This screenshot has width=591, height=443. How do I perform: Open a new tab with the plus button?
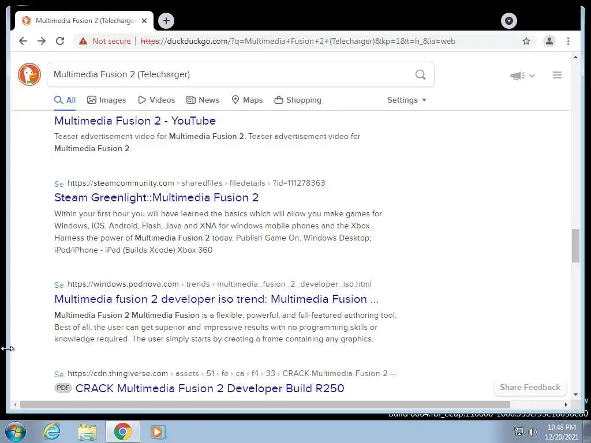(x=166, y=21)
